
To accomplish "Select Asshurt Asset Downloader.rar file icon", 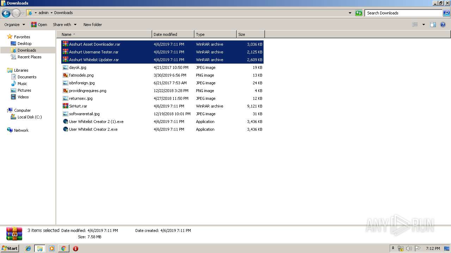I will click(66, 44).
